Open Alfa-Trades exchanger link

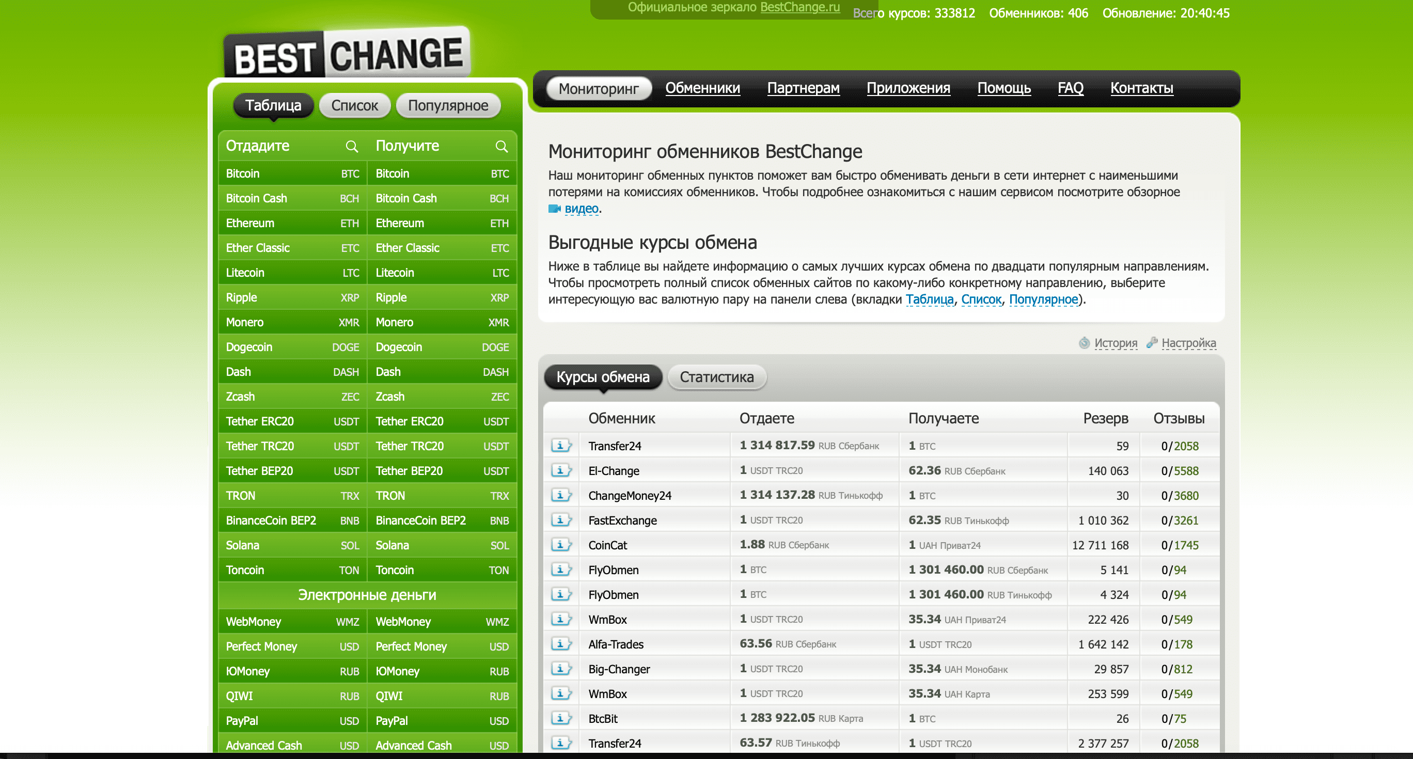(x=616, y=644)
